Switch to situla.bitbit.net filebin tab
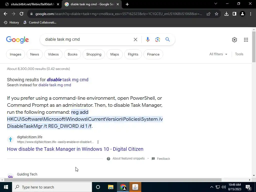The width and height of the screenshot is (256, 192). (31, 4)
